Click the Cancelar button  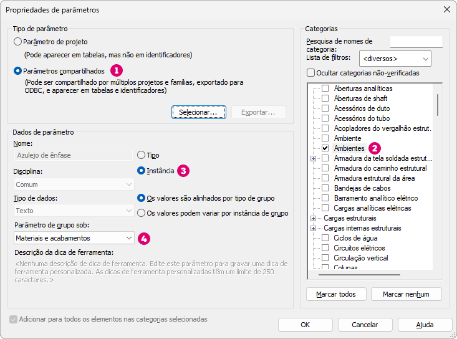pos(365,325)
